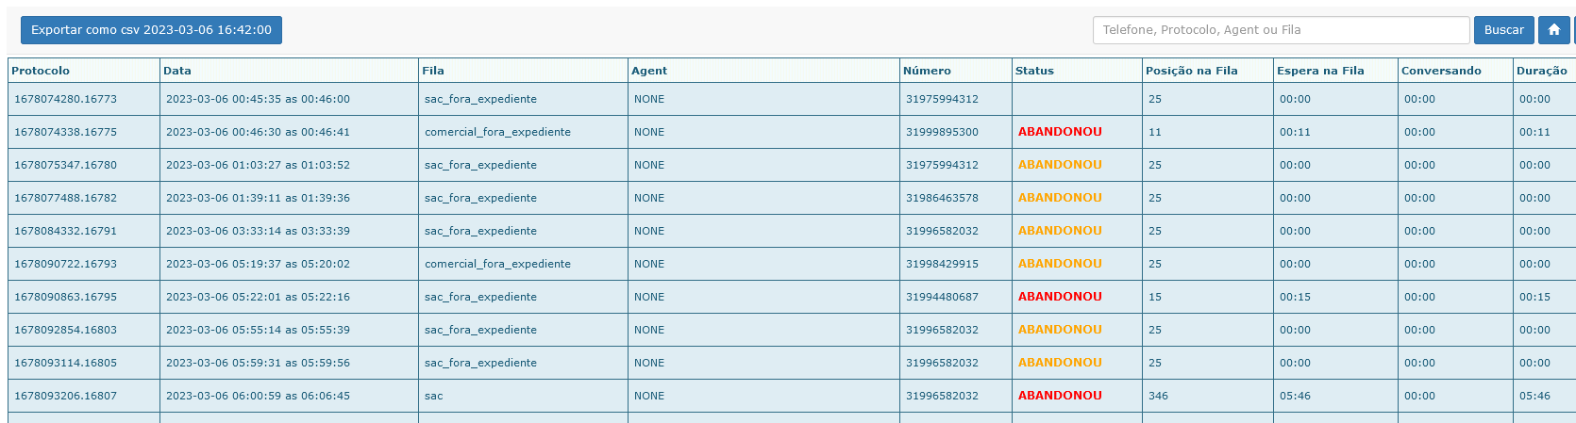Click the Agent column header

(x=649, y=71)
